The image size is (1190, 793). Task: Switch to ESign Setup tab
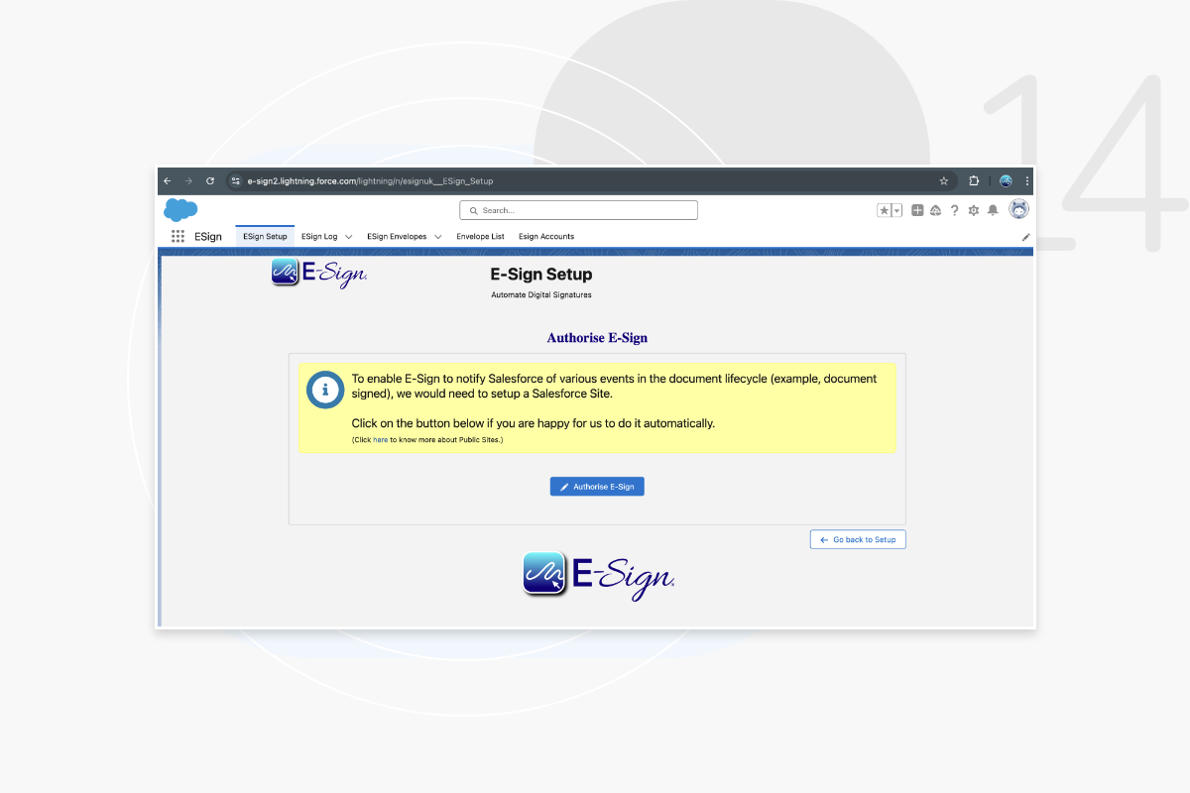[x=265, y=236]
